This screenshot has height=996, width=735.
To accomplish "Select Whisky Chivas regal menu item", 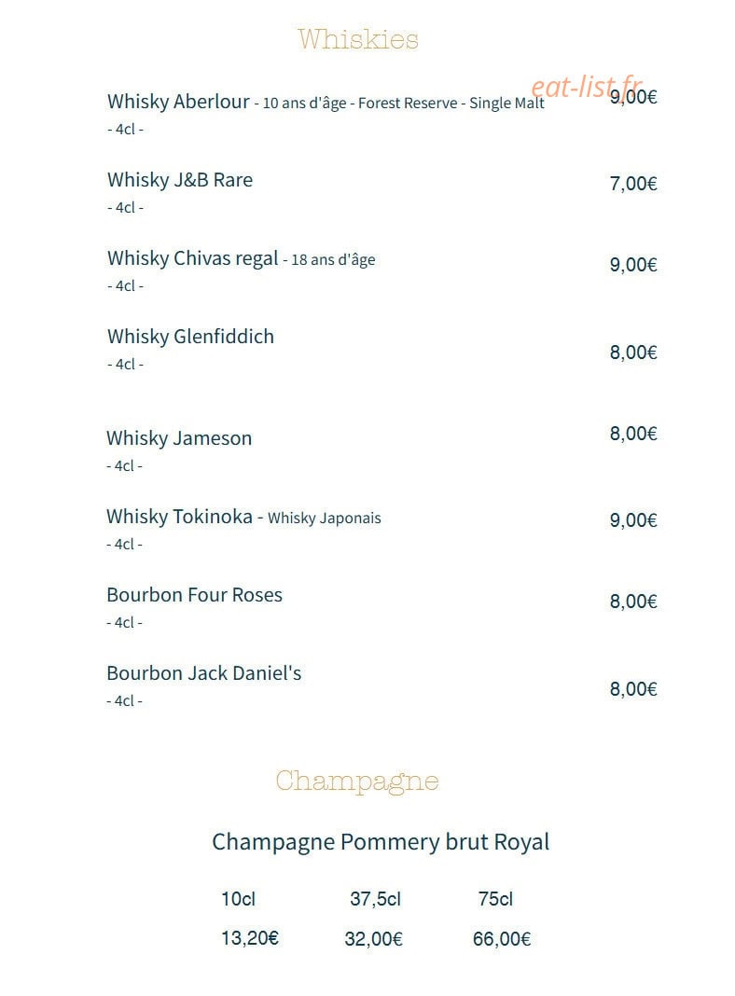I will pos(192,258).
